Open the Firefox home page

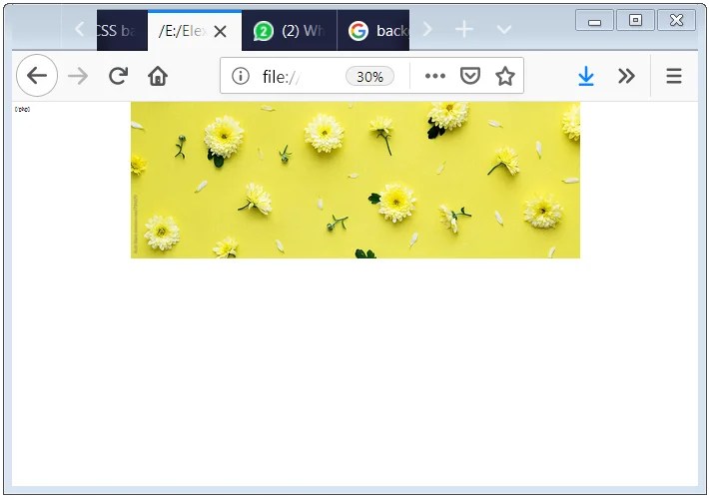tap(158, 76)
